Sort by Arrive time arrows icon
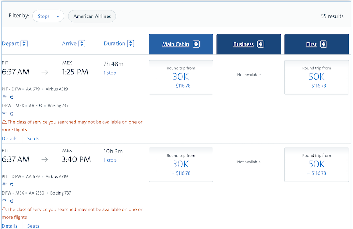The width and height of the screenshot is (353, 229). 82,43
